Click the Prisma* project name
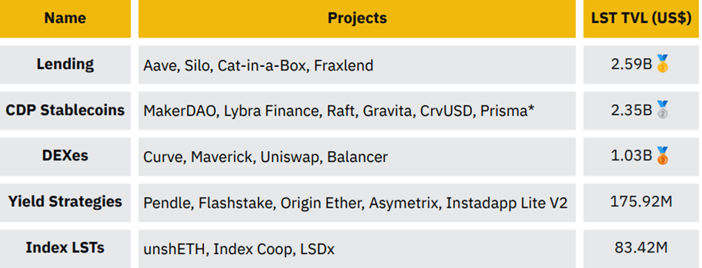This screenshot has width=702, height=268. 507,111
